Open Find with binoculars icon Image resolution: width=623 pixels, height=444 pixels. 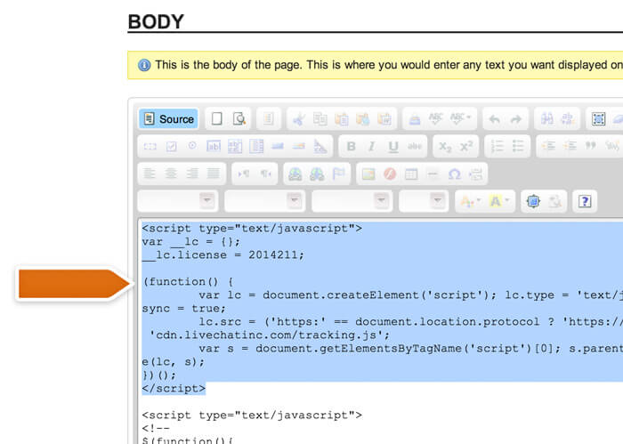(x=546, y=118)
